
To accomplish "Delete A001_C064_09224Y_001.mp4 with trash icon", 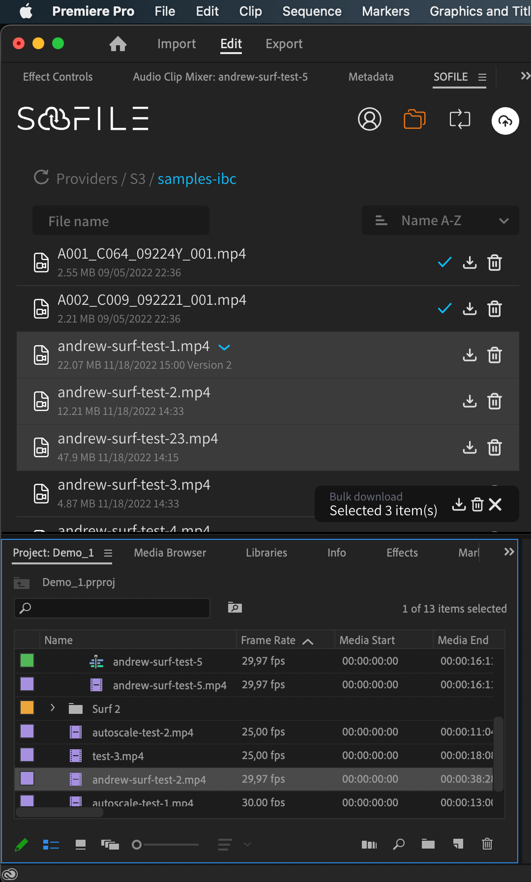I will [x=494, y=263].
